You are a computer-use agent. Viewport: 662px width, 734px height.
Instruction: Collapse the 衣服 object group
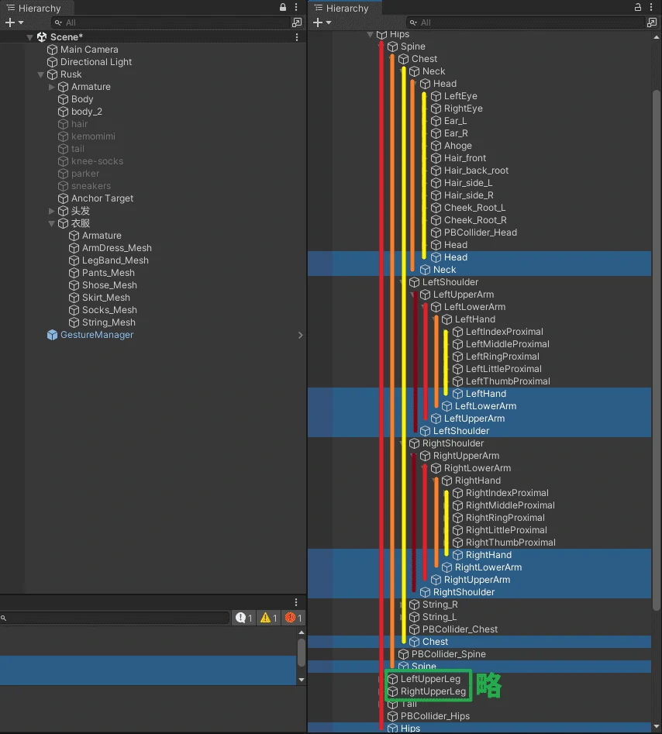pyautogui.click(x=52, y=223)
